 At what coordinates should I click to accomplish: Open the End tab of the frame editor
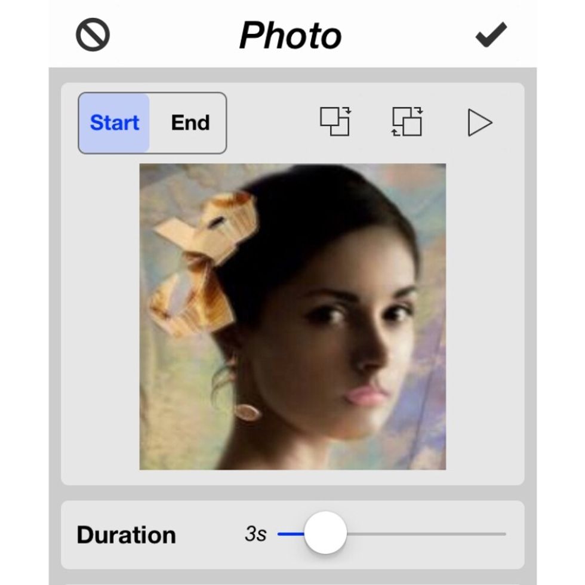click(x=189, y=122)
